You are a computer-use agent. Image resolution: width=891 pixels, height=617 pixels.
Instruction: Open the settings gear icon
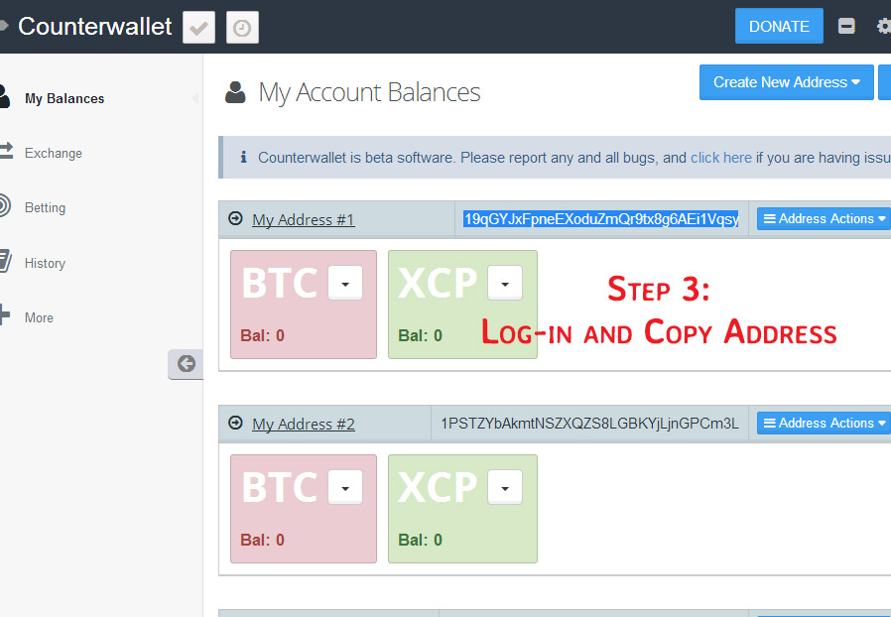(884, 26)
